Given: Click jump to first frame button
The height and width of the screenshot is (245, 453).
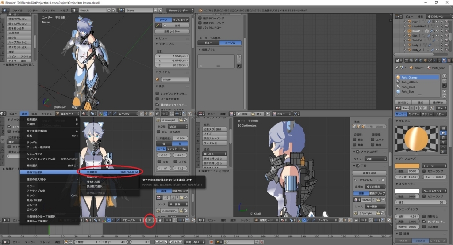Looking at the screenshot, I should point(157,242).
